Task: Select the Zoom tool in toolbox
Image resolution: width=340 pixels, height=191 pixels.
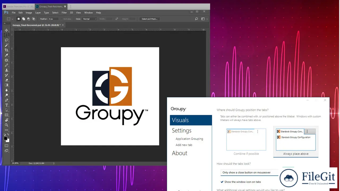Action: pos(7,125)
